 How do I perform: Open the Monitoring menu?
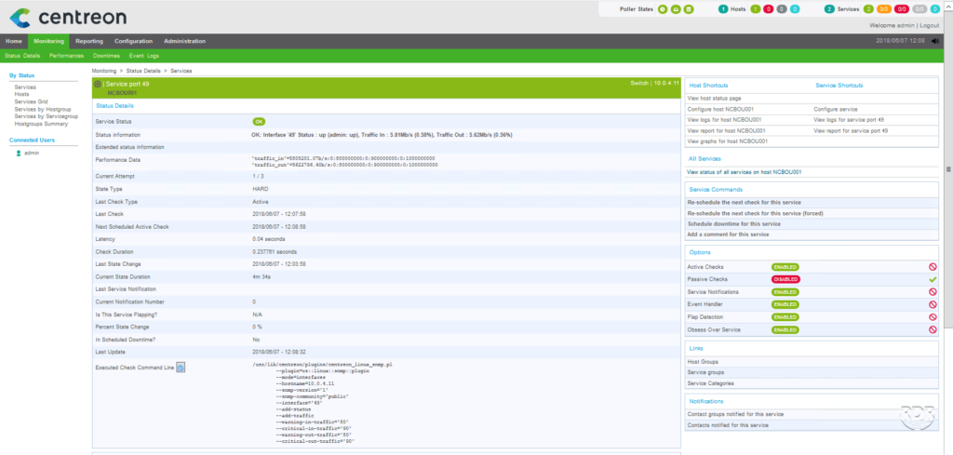(x=48, y=41)
